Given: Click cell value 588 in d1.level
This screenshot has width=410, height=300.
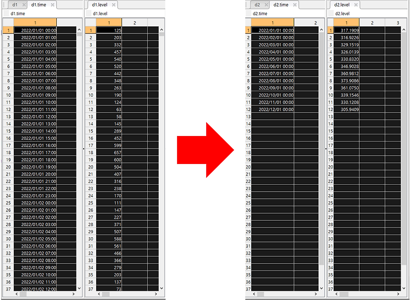Looking at the screenshot, I should [x=109, y=239].
